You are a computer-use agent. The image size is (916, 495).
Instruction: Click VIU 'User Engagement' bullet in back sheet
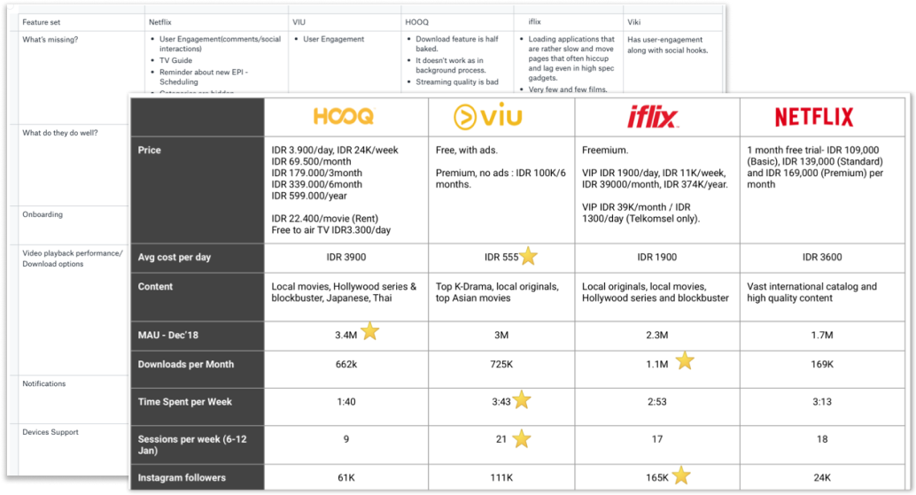point(333,39)
